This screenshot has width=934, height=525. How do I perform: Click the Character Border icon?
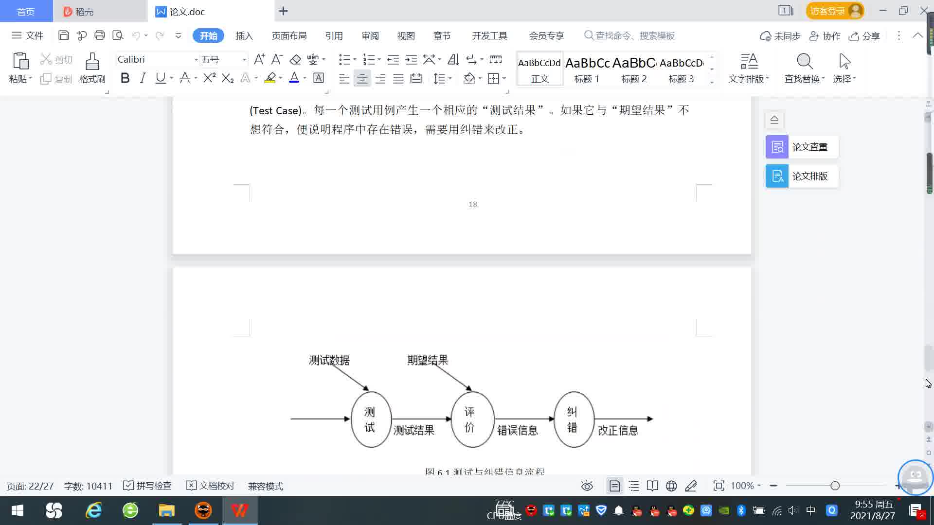(x=319, y=78)
